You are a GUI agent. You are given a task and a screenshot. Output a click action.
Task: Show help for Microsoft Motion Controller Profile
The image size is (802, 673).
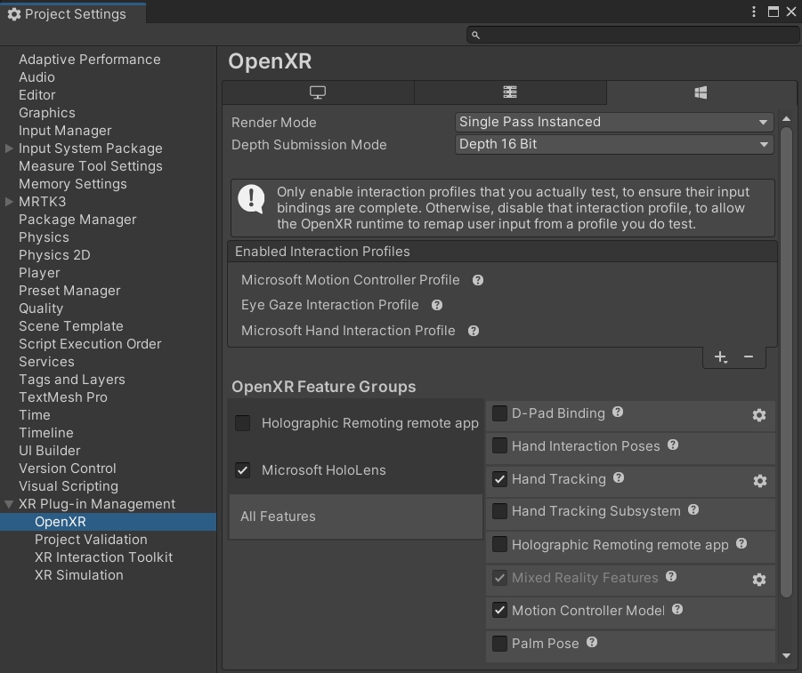(478, 280)
